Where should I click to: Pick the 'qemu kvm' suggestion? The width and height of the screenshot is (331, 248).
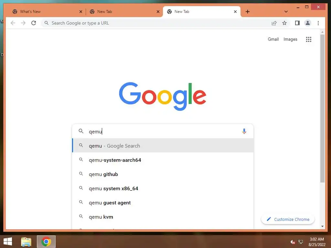[163, 217]
